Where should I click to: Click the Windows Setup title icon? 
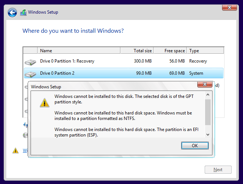23,13
